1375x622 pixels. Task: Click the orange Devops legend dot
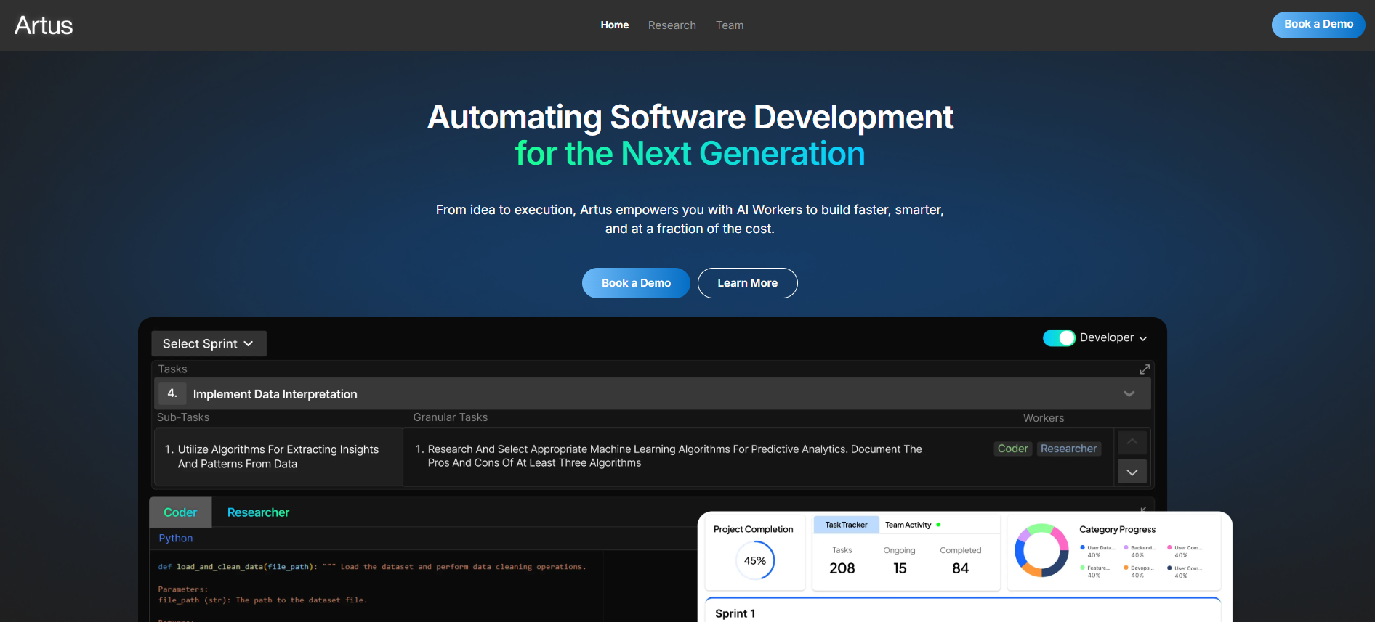[x=1126, y=568]
